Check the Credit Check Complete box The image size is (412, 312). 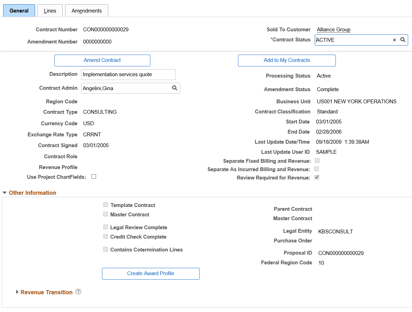click(x=105, y=236)
